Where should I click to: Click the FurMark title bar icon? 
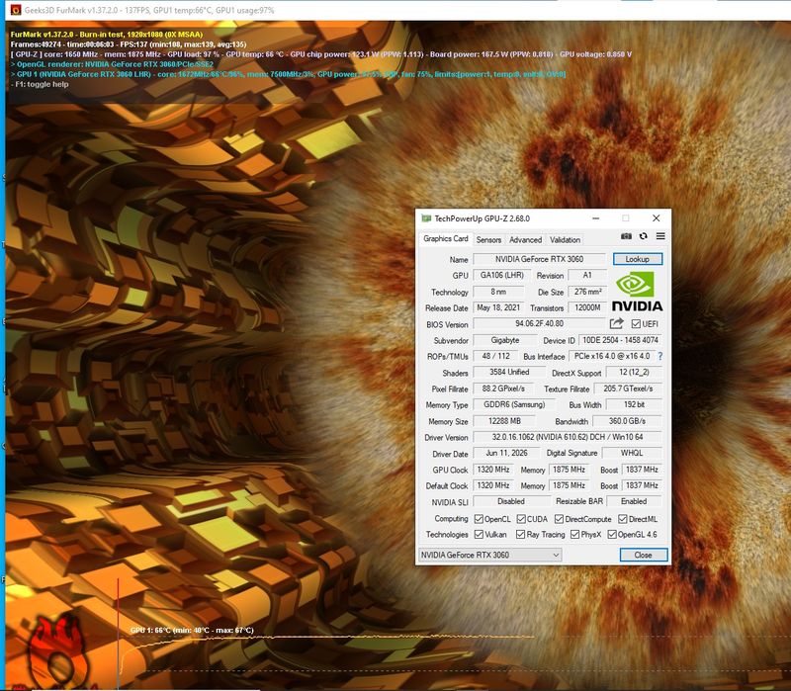coord(16,10)
